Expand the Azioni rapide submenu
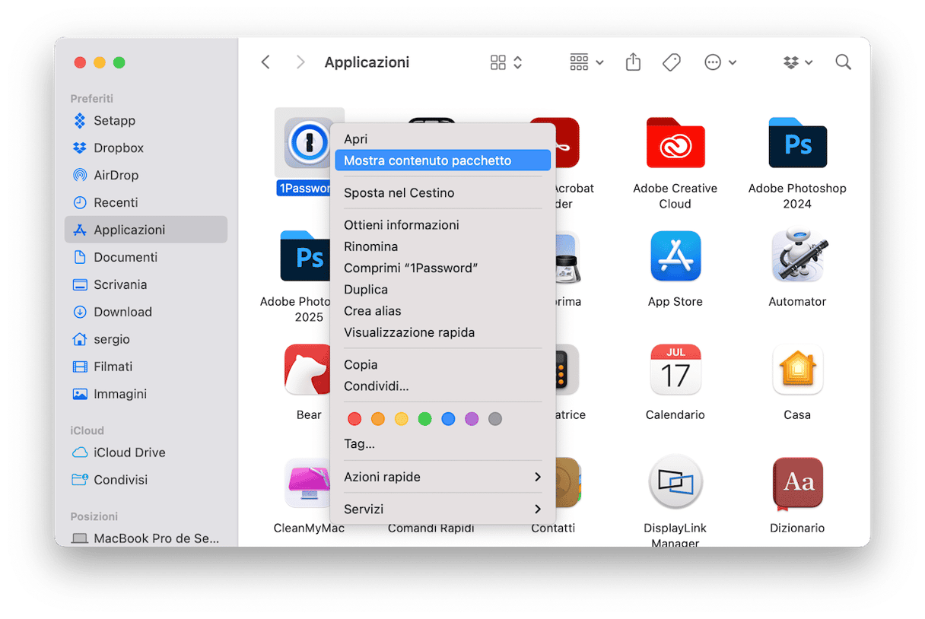The height and width of the screenshot is (619, 925). pos(442,477)
